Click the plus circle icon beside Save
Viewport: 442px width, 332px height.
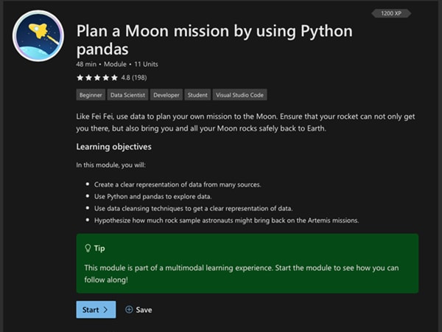[129, 310]
